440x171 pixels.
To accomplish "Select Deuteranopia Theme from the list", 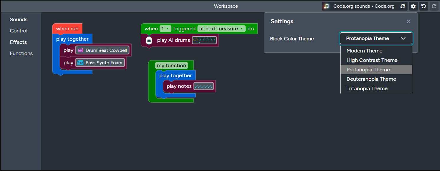I will click(371, 79).
